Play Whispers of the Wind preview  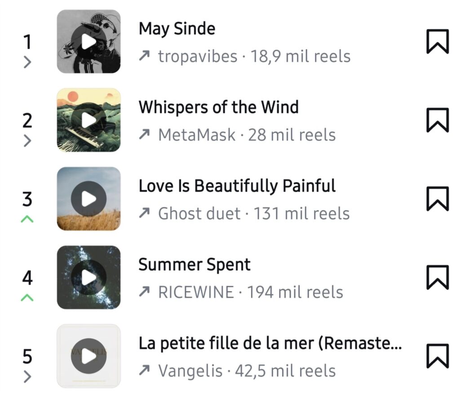coord(88,120)
